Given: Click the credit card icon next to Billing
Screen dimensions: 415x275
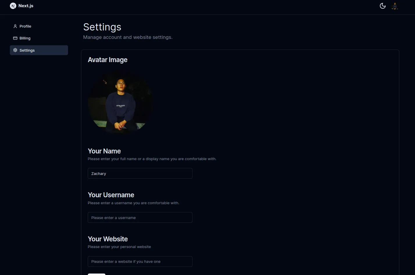Looking at the screenshot, I should tap(15, 38).
